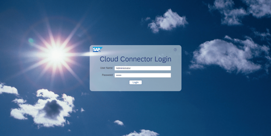Click the small cloud above the login panel

[x=167, y=21]
